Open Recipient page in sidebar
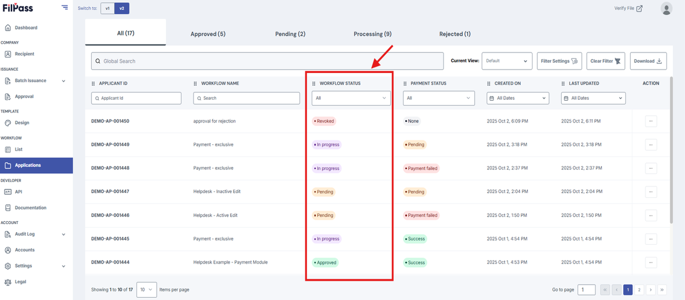Viewport: 685px width, 300px height. pos(25,54)
